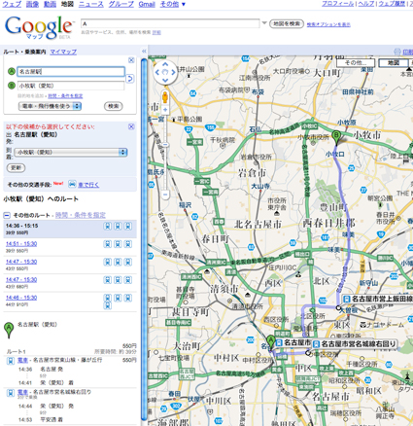Viewport: 413px width, 426px height.
Task: Pan the map up with the arrow
Action: [x=165, y=64]
